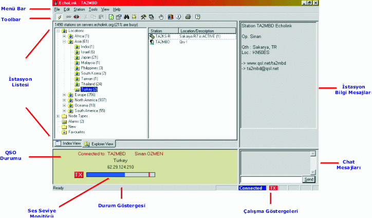Screen dimensions: 372x218
Task: Click the Paste toolbar icon
Action: pos(101,17)
